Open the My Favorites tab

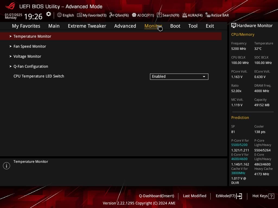point(26,26)
